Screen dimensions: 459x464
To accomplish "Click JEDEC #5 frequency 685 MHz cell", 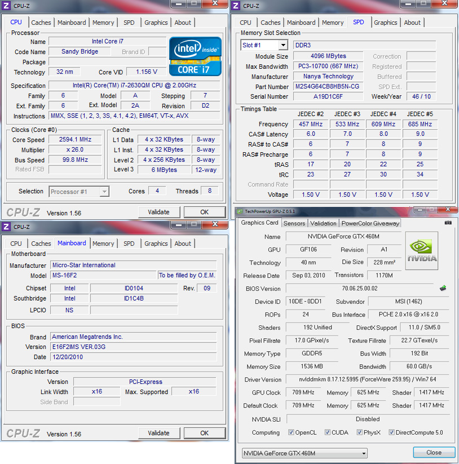I will (420, 124).
